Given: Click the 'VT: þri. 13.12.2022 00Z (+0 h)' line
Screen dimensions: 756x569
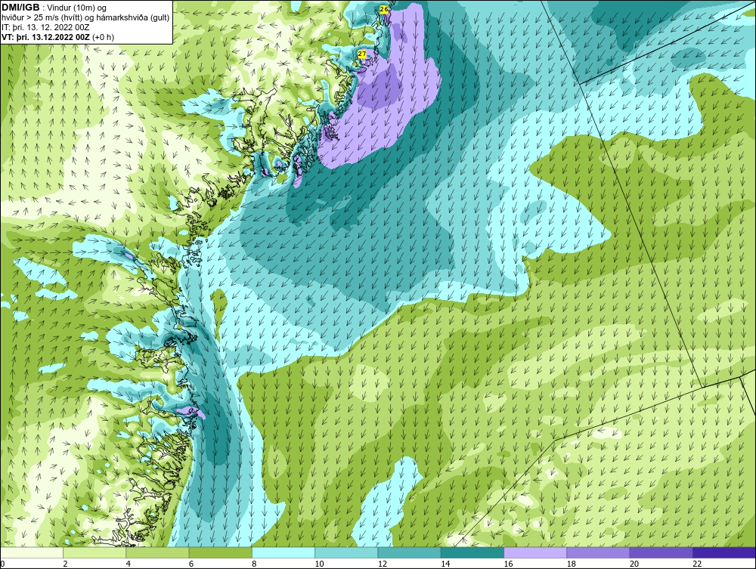Looking at the screenshot, I should point(58,37).
